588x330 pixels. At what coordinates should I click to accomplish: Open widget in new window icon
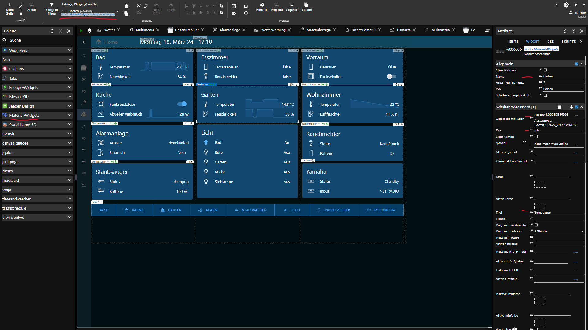pos(234,6)
